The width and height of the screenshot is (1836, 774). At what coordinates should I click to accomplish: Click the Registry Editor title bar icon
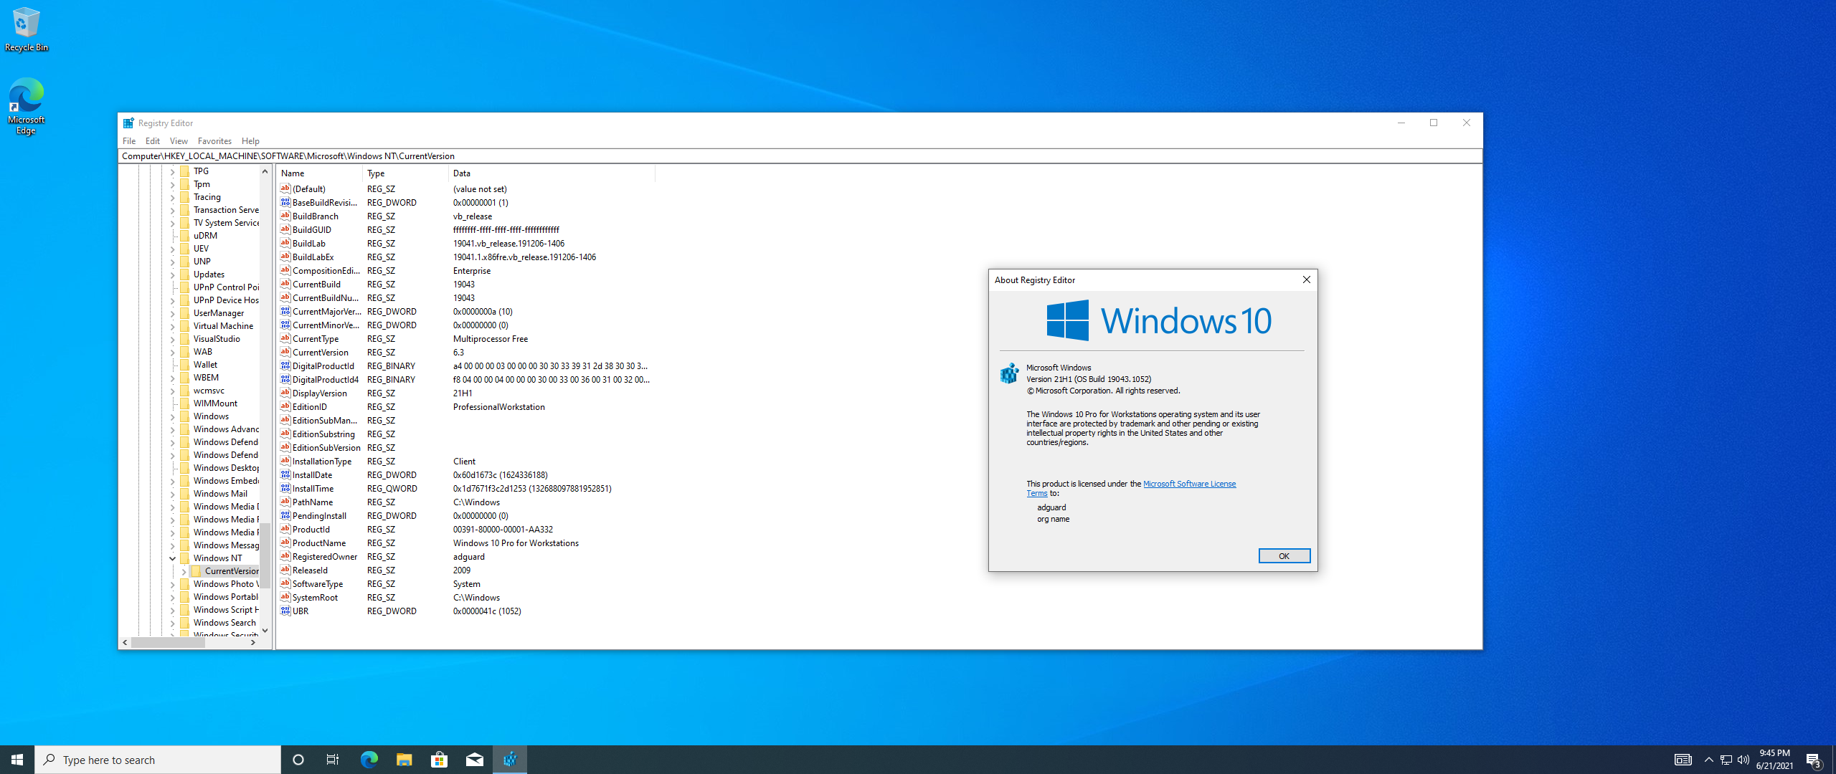pos(128,123)
